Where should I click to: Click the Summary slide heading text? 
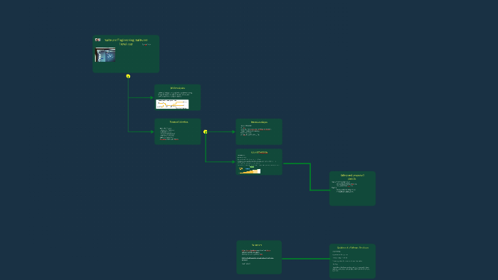tap(257, 244)
